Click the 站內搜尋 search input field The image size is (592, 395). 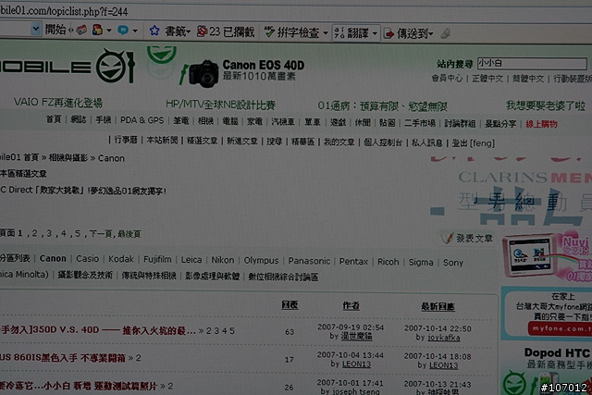point(532,64)
